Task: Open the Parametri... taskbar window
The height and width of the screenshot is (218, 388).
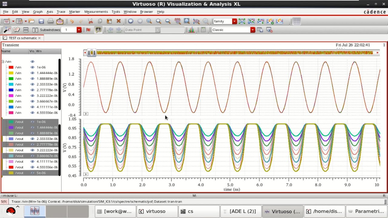Action: pos(366,211)
